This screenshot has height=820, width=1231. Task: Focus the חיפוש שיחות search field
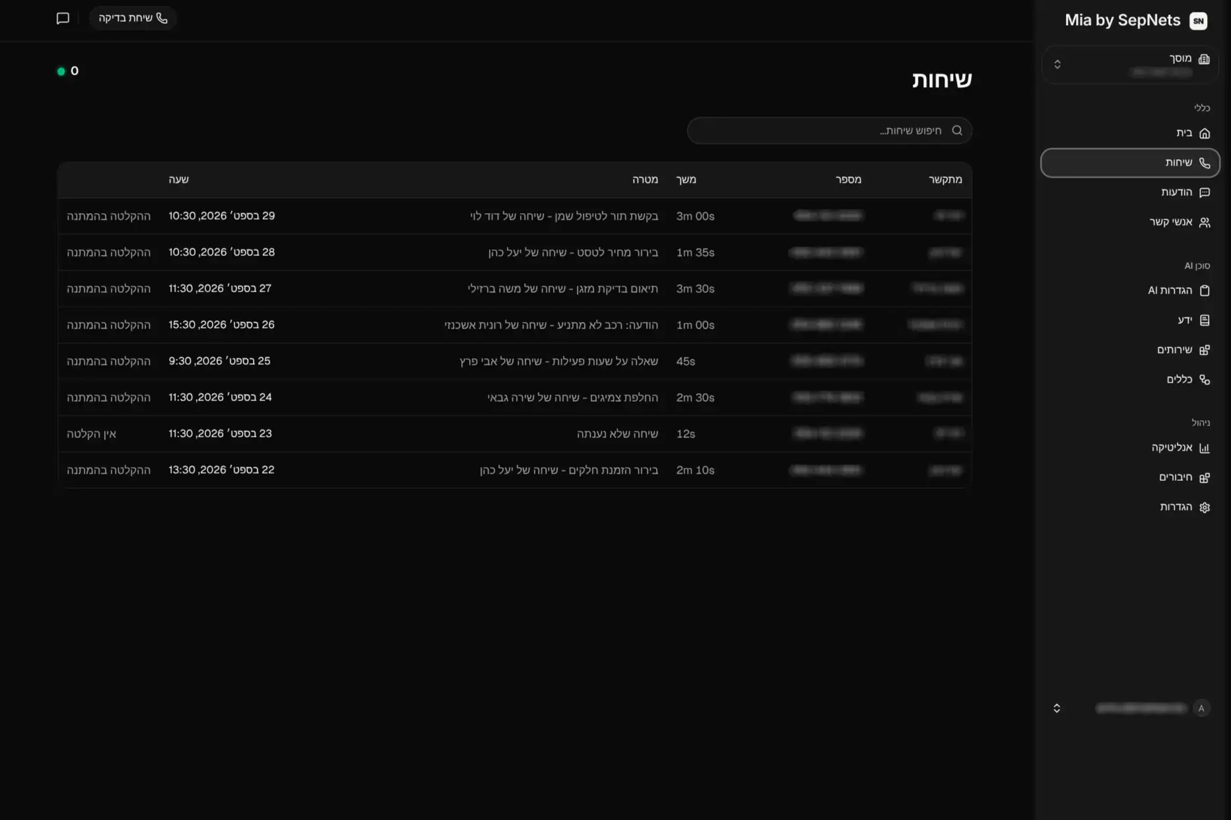(x=829, y=131)
